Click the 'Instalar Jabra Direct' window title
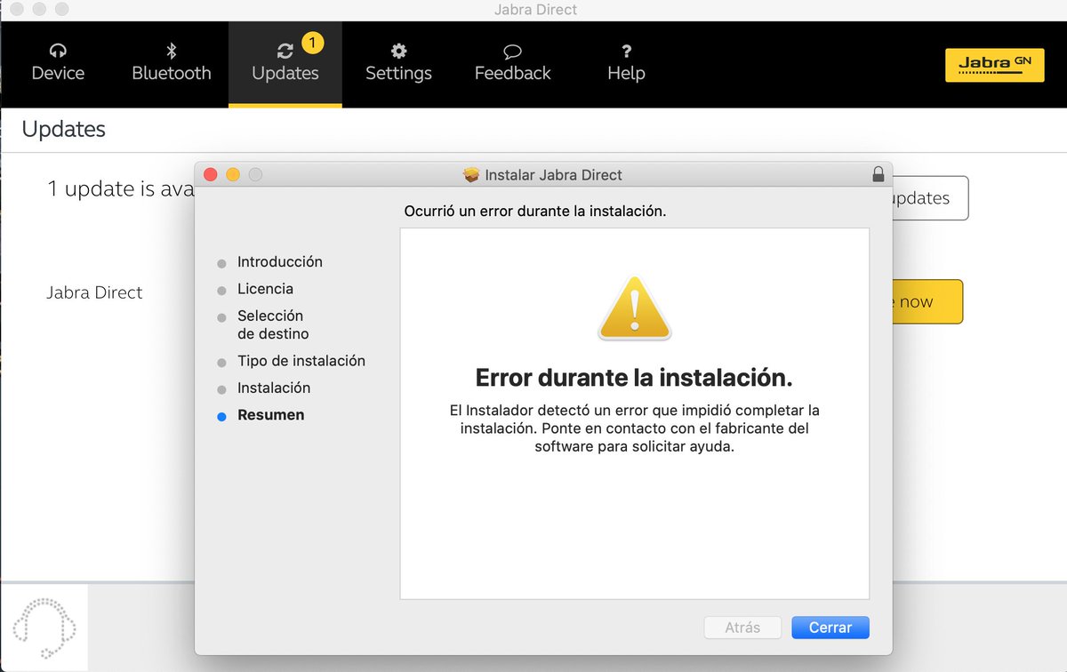The image size is (1067, 672). (554, 175)
